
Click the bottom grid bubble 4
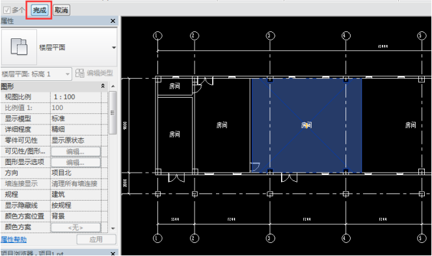[x=346, y=238]
